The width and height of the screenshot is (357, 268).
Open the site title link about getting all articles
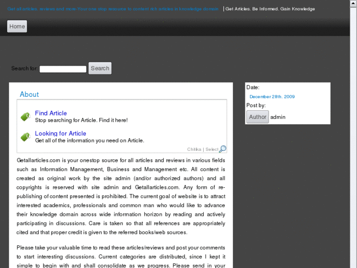tap(113, 9)
